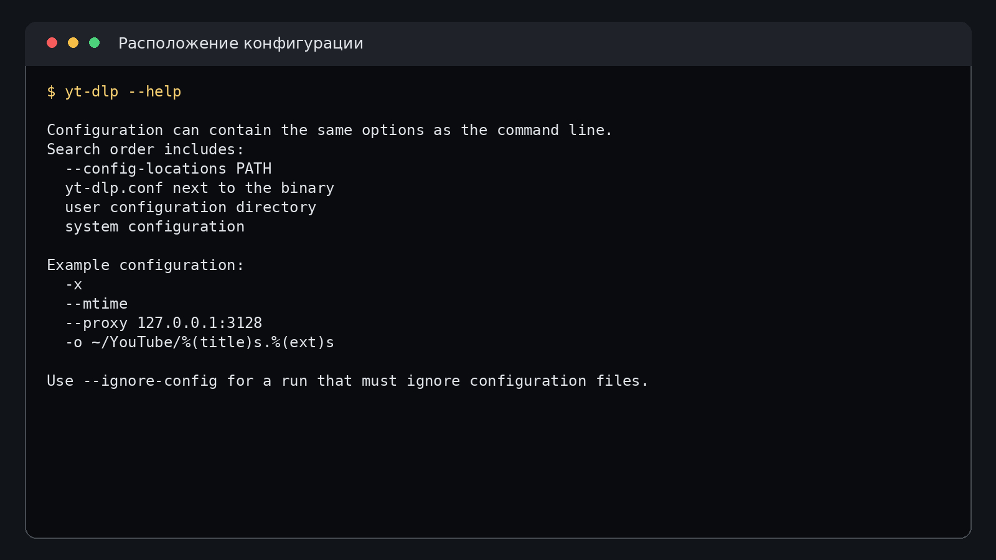Click the "Example configuration:" heading
Screen dimensions: 996x560
click(146, 265)
